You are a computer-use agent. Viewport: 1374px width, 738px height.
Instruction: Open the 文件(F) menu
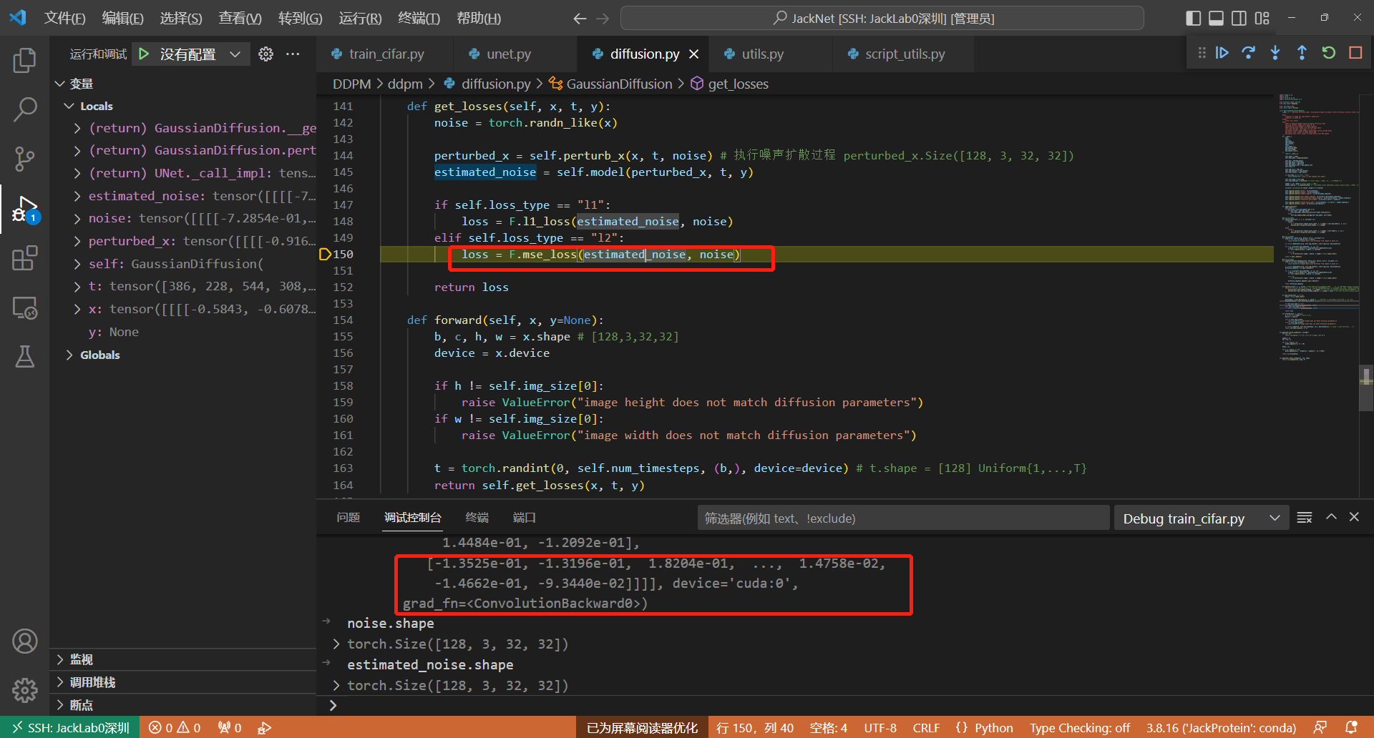pos(65,19)
